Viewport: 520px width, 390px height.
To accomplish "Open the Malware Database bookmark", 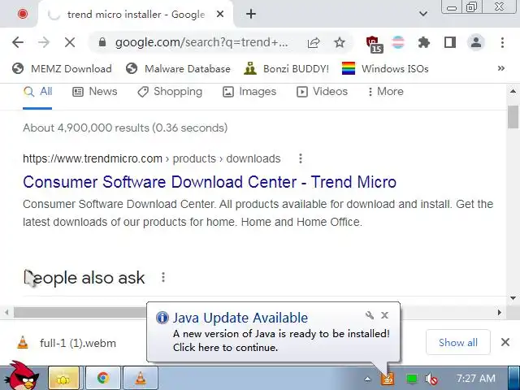I will point(178,68).
